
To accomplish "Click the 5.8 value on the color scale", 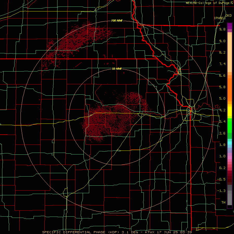I will pyautogui.click(x=222, y=87).
